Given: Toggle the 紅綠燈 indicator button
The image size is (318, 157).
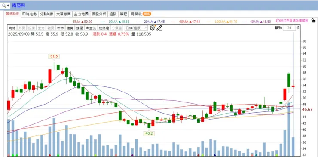Looking at the screenshot, I should coord(104,28).
